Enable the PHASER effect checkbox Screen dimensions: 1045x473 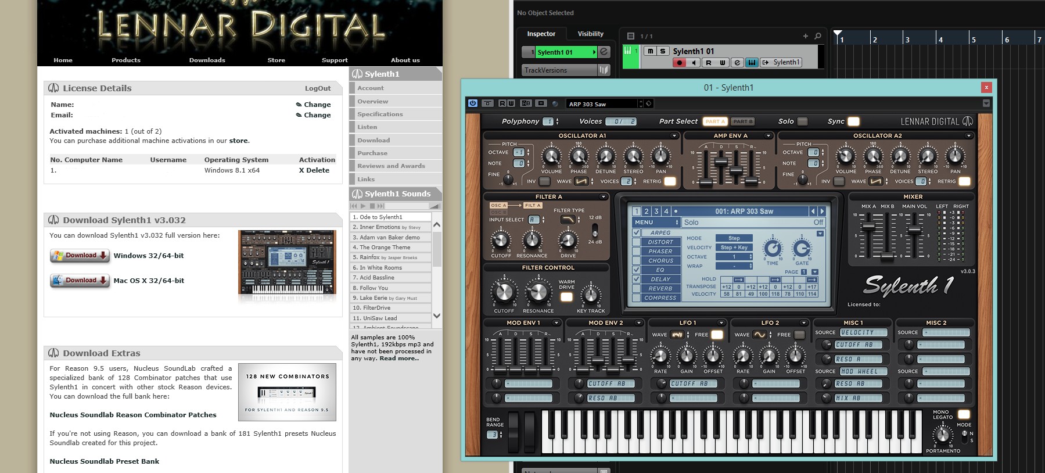(637, 251)
